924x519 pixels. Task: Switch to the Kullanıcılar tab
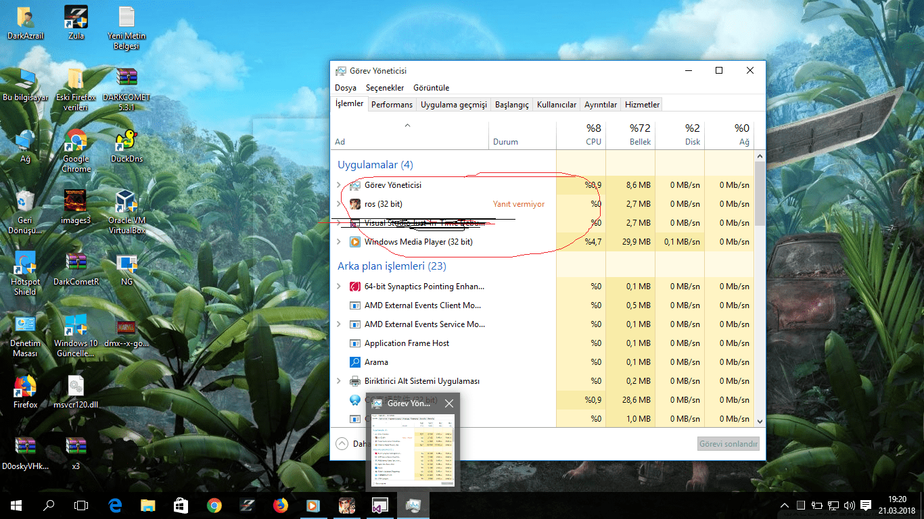(x=557, y=105)
